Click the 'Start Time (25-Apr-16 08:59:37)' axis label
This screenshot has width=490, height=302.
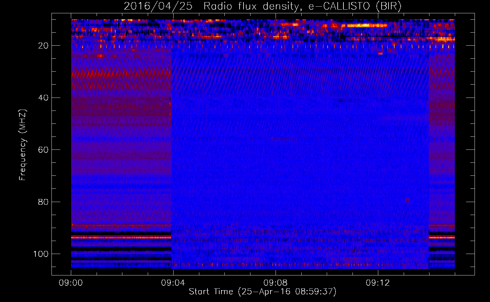(263, 292)
